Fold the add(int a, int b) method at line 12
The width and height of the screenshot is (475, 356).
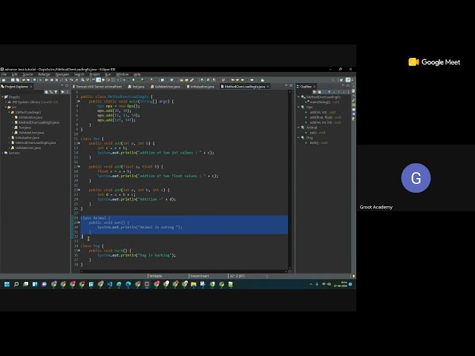pyautogui.click(x=79, y=143)
